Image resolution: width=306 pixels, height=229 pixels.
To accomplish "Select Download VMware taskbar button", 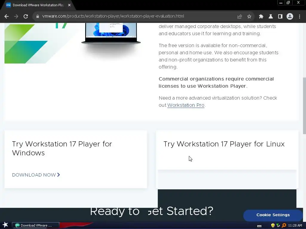I will (x=36, y=225).
